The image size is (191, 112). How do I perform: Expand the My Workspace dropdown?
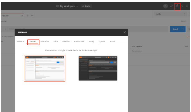tap(69, 6)
